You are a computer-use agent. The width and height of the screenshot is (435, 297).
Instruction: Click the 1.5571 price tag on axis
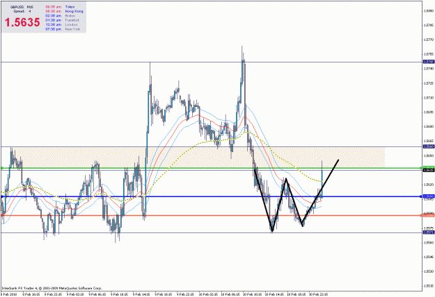tap(429, 232)
